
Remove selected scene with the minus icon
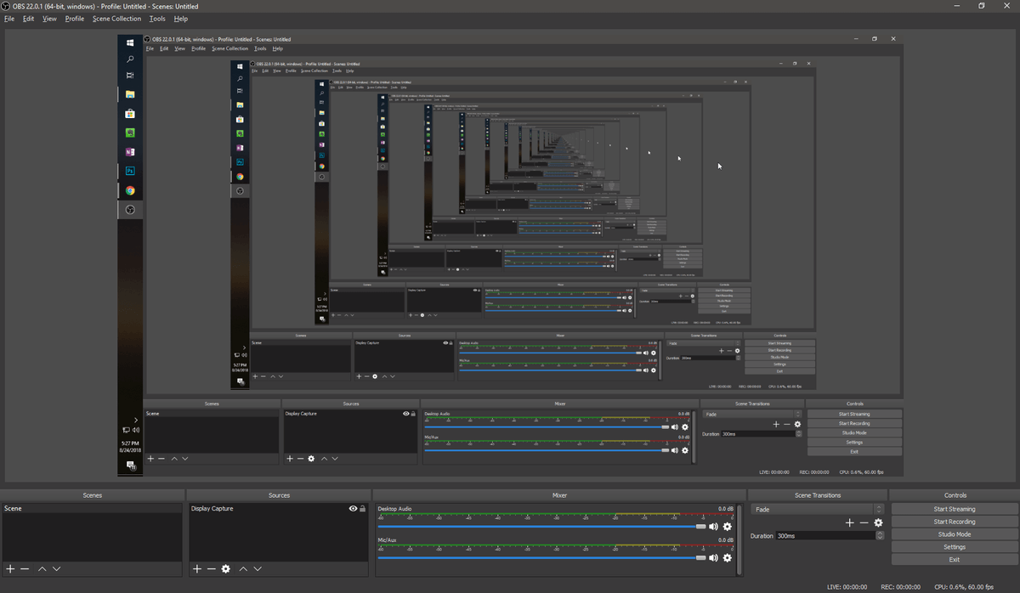(25, 568)
